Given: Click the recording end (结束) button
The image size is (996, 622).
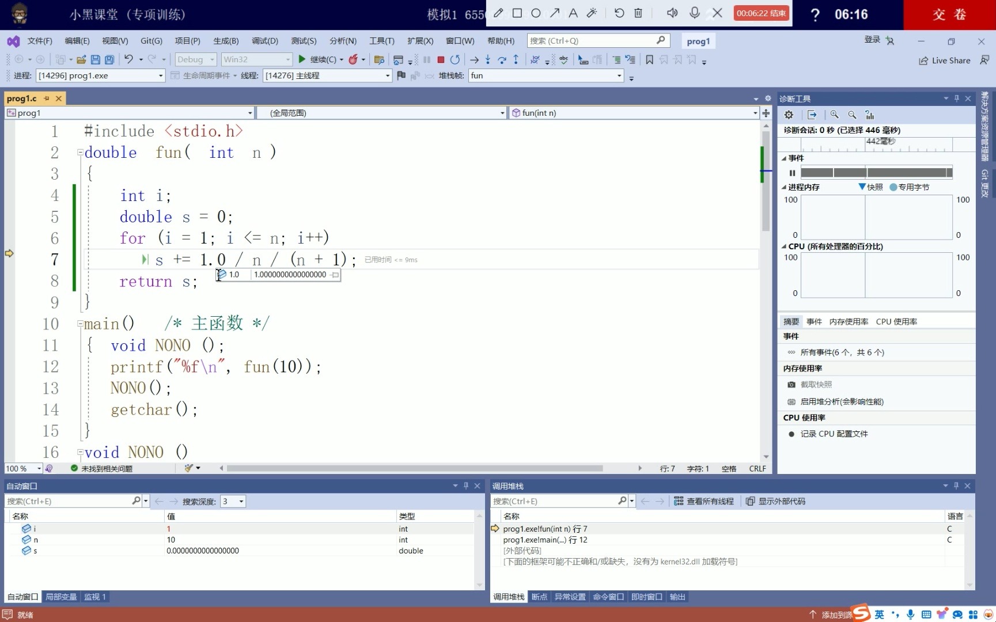Looking at the screenshot, I should point(761,13).
